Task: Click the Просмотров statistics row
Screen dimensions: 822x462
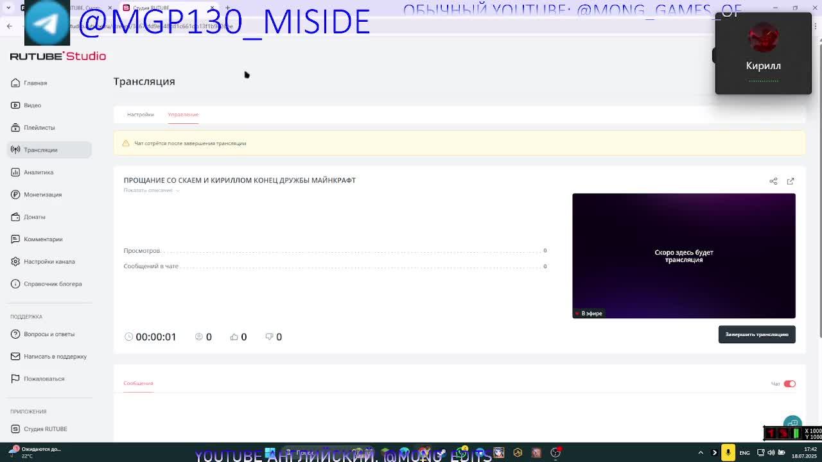Action: click(x=335, y=251)
